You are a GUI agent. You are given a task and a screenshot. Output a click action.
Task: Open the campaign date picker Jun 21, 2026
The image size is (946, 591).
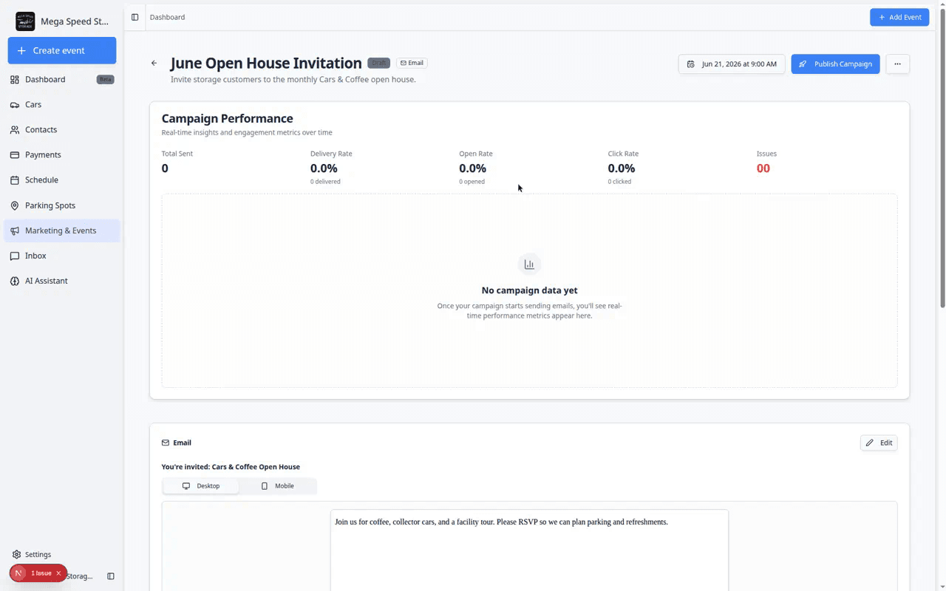(x=732, y=64)
